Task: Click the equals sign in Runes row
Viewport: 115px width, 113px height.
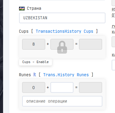Action: [76, 87]
